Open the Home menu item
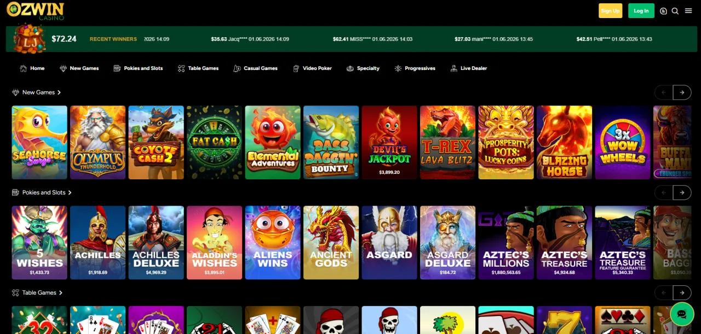This screenshot has height=334, width=701. pos(32,68)
